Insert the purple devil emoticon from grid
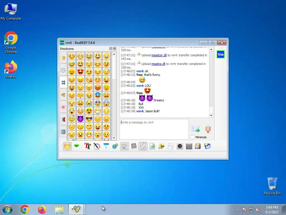 [80, 119]
